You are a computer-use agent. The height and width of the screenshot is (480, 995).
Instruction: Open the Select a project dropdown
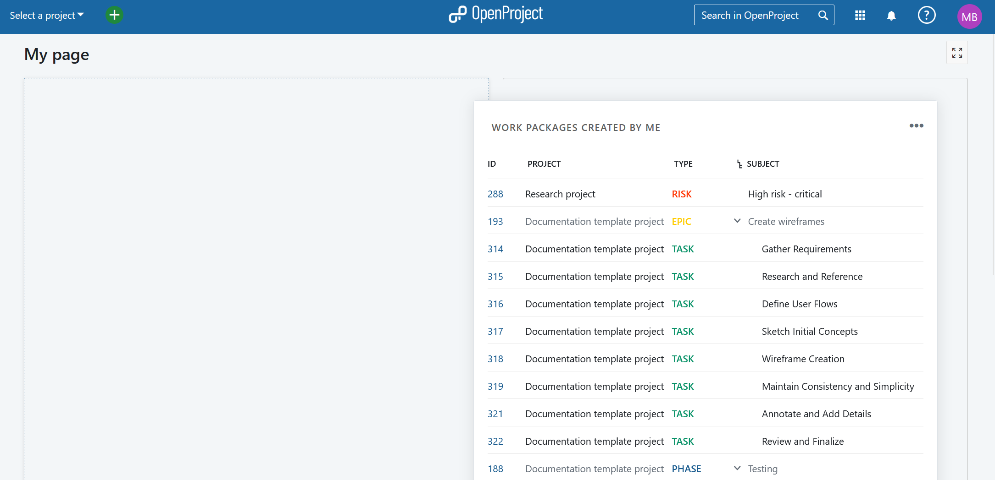tap(47, 16)
